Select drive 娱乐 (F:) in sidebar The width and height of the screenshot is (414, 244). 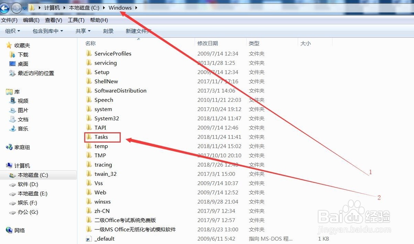[27, 203]
